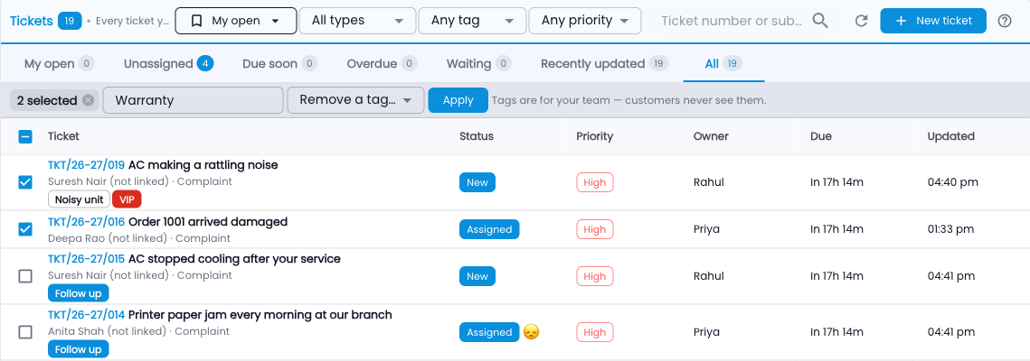Click Follow up tag on TKT/26-27/015

click(x=78, y=293)
